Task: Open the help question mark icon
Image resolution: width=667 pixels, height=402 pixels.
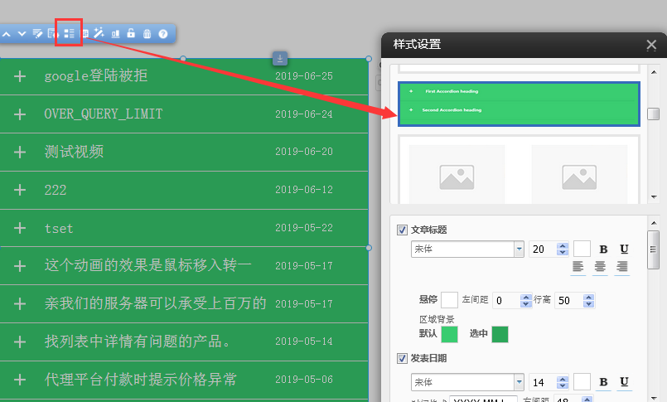Action: point(163,34)
